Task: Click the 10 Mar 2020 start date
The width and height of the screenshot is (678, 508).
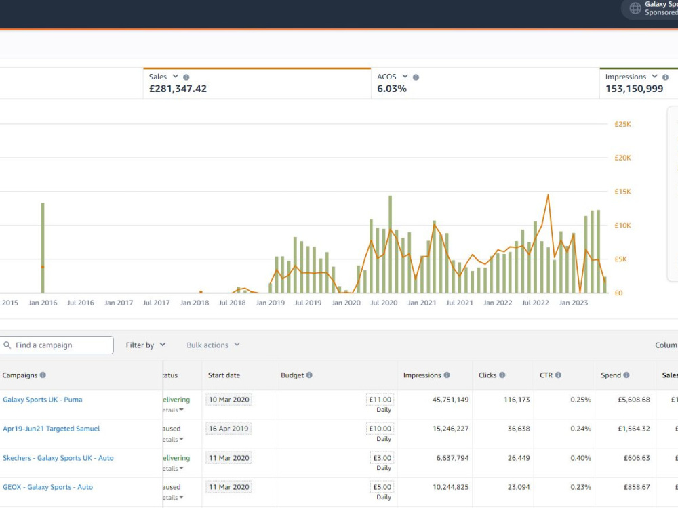Action: click(228, 400)
